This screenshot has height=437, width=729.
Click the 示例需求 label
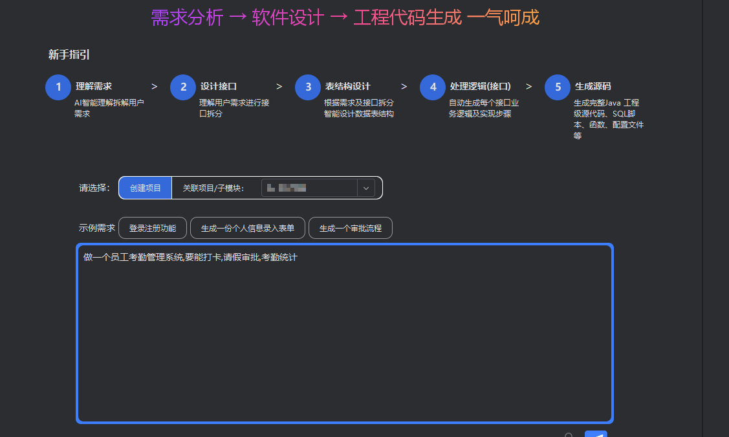tap(97, 228)
